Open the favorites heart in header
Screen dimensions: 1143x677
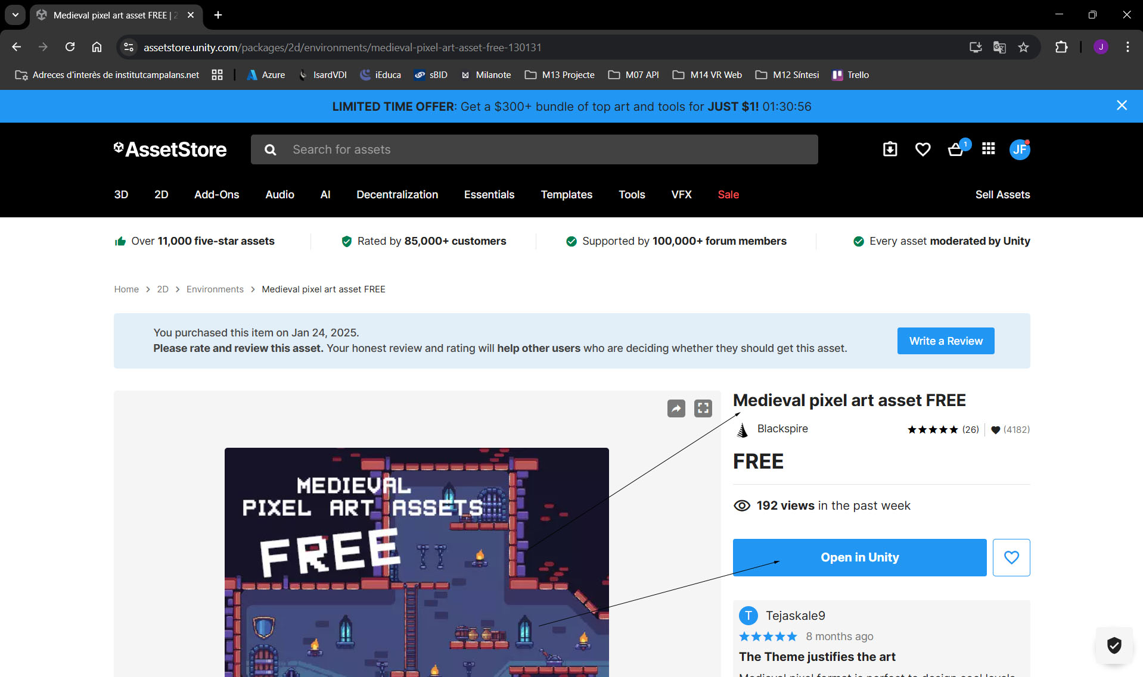pyautogui.click(x=923, y=149)
